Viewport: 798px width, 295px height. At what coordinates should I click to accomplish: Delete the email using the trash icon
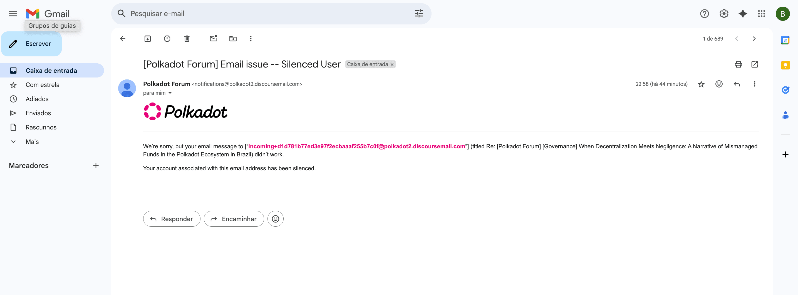pos(187,39)
